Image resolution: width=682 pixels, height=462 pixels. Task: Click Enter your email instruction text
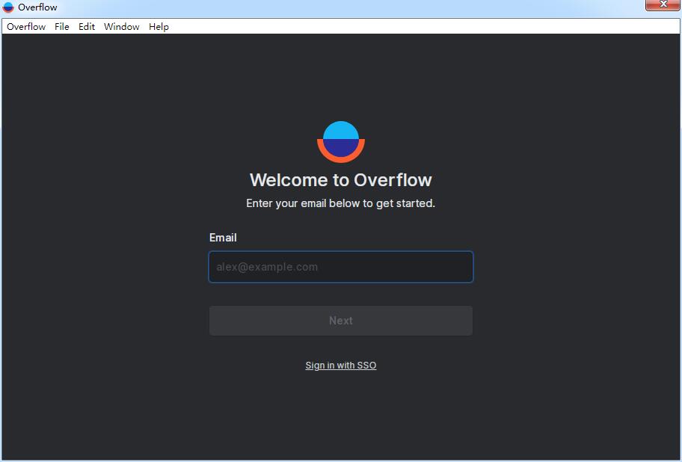(340, 203)
